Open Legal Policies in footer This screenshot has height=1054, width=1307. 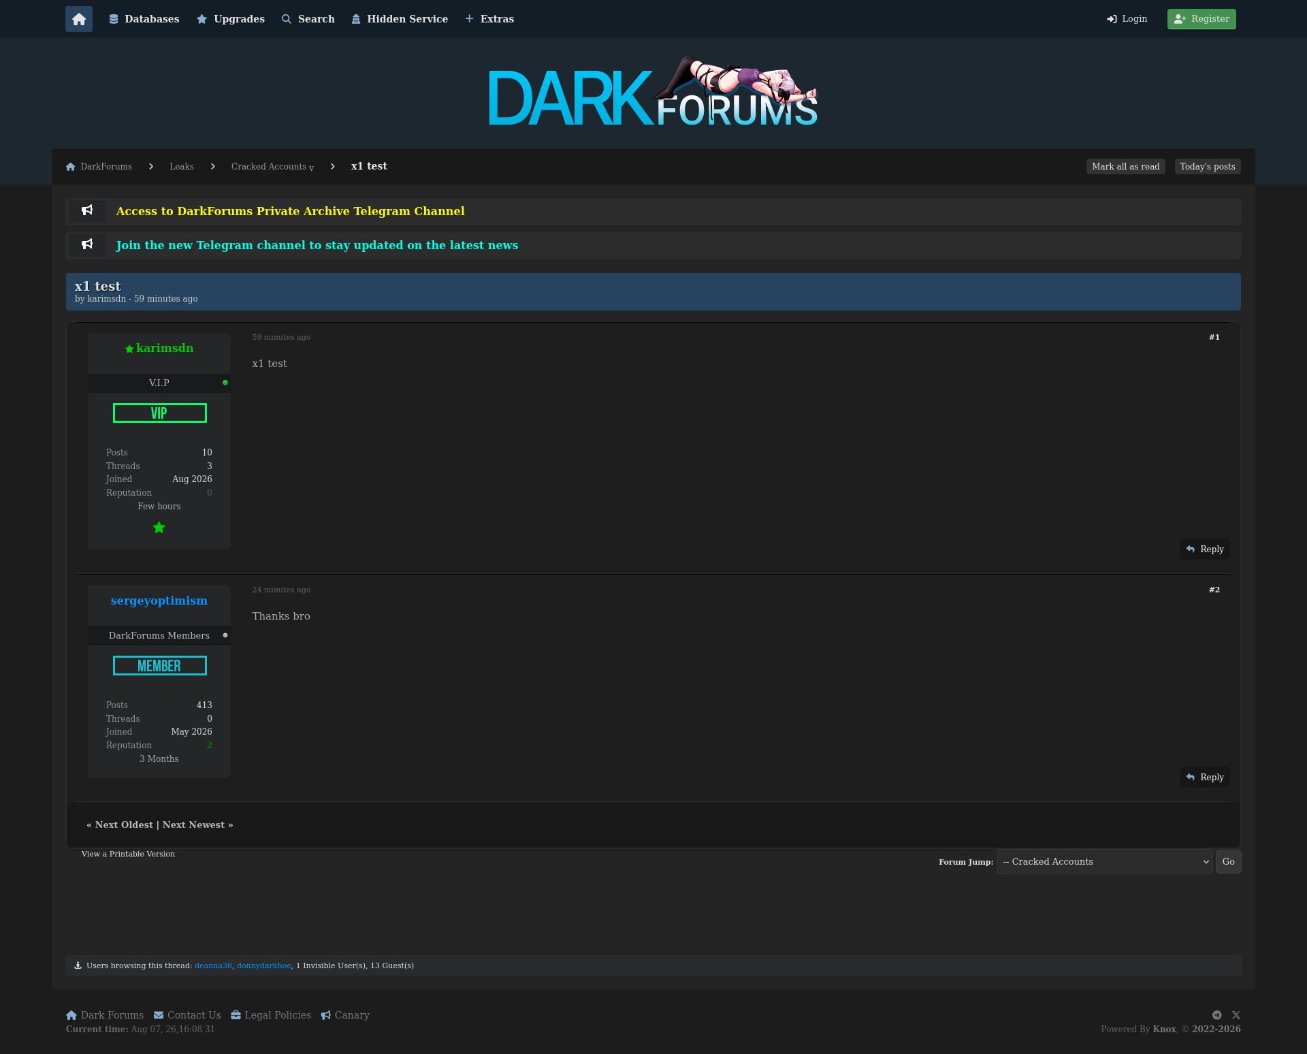click(271, 1015)
